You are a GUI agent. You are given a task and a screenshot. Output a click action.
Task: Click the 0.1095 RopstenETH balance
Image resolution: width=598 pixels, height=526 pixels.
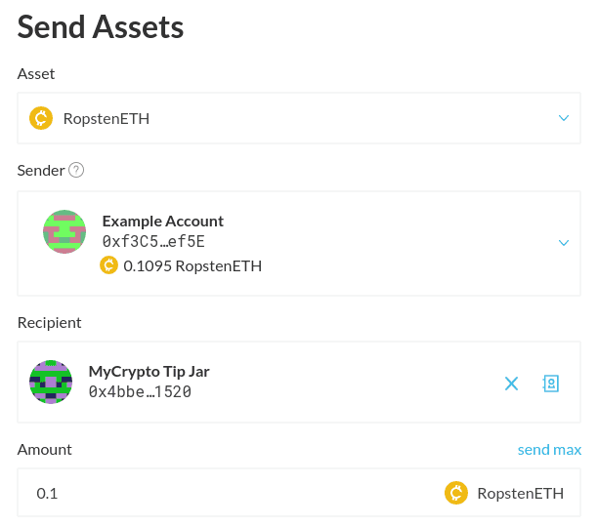[192, 266]
